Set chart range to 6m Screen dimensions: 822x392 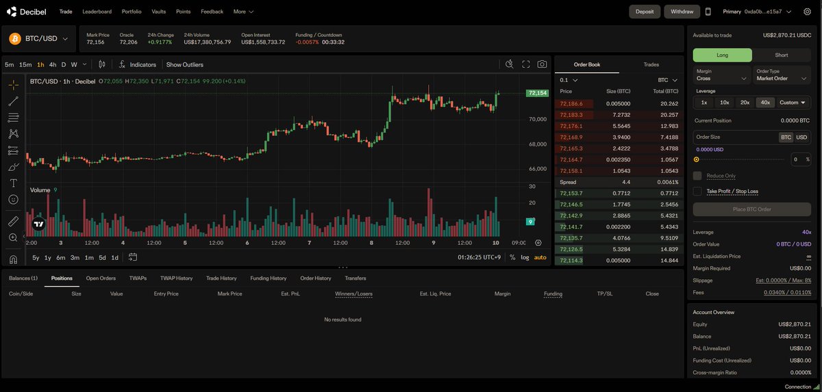coord(61,257)
